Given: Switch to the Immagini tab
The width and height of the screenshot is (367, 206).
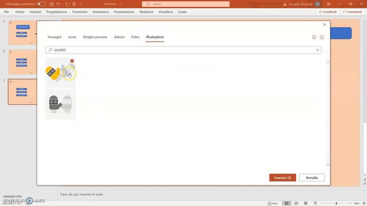Looking at the screenshot, I should point(54,37).
